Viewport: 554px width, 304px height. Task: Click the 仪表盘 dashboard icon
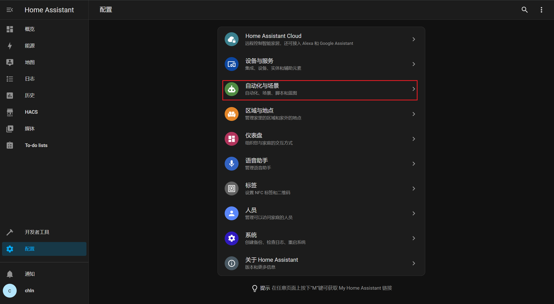[x=232, y=139]
